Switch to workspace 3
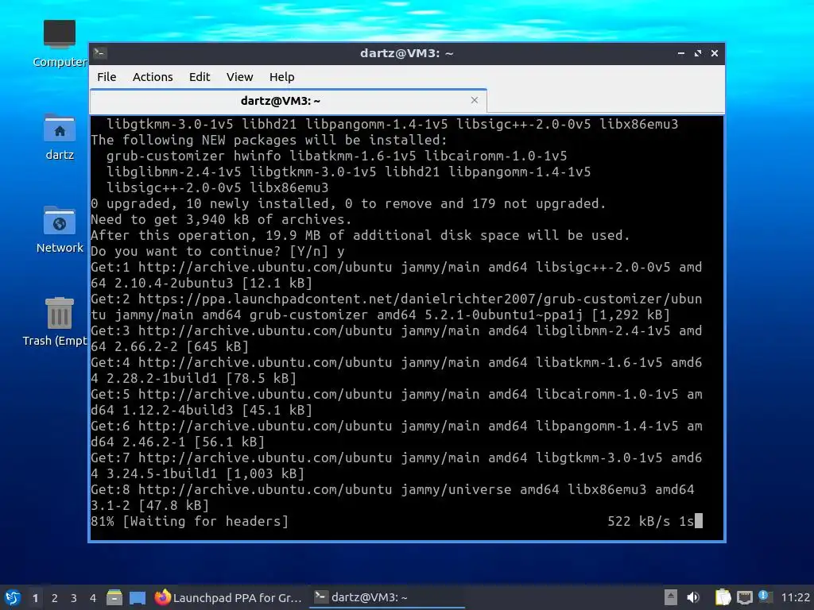Screen dimensions: 814x610 (x=74, y=598)
